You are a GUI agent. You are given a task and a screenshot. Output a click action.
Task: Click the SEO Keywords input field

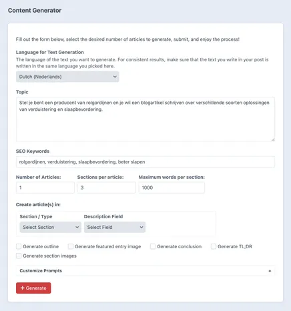click(145, 162)
